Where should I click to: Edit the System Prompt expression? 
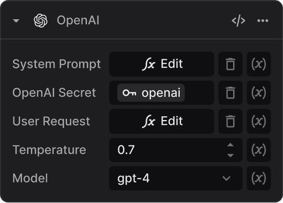click(x=161, y=64)
